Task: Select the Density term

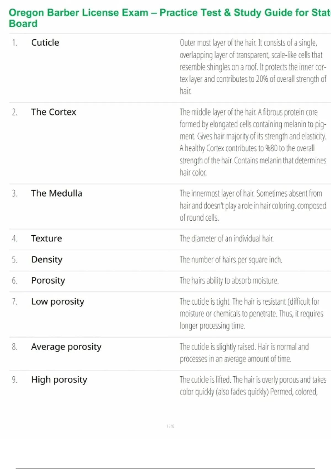Action: 47,260
